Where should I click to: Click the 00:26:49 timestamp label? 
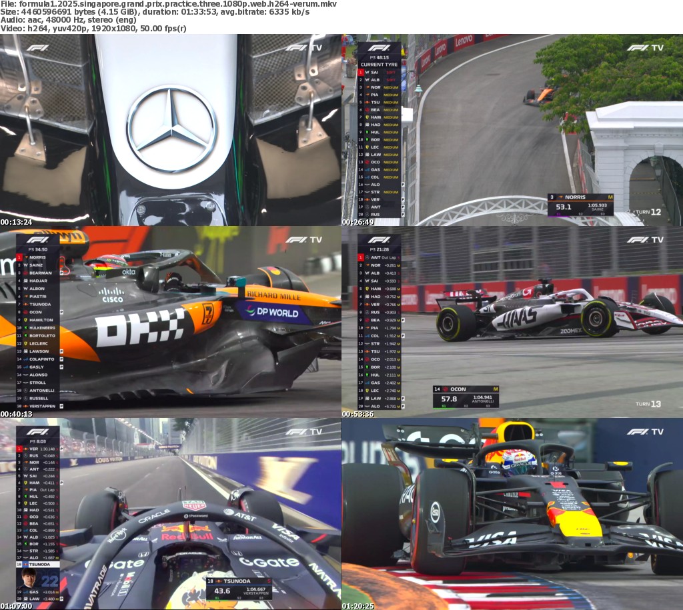(358, 222)
